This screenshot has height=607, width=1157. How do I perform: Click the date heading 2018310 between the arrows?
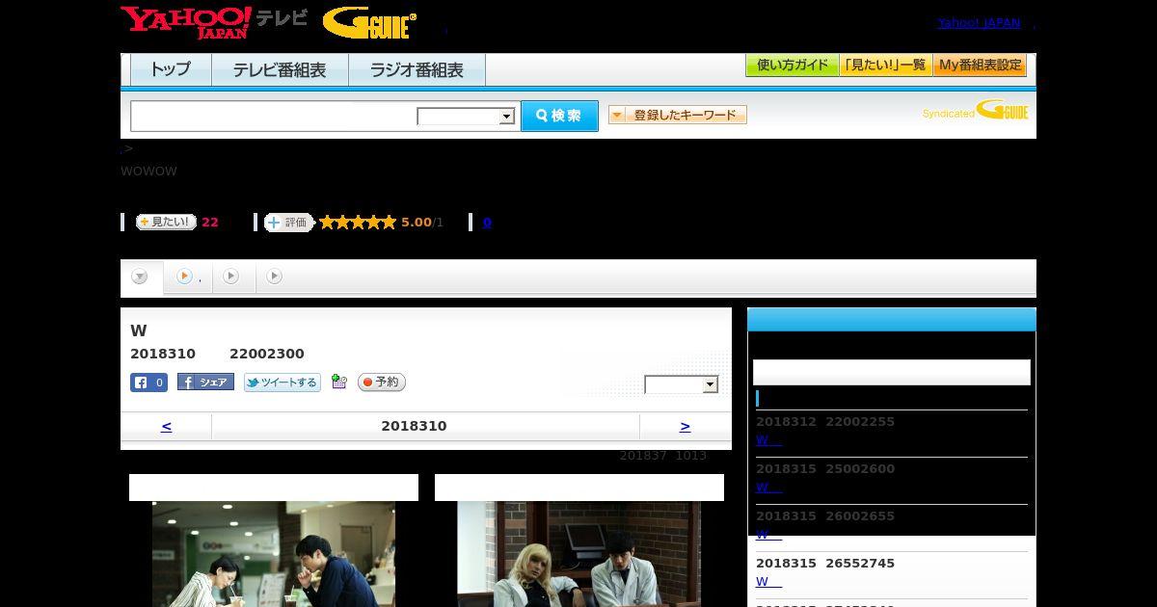click(414, 426)
